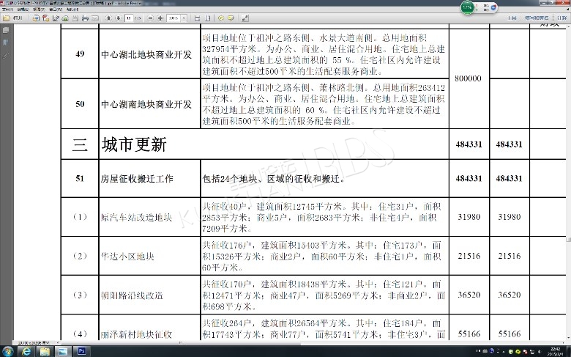Click row name 丽泽新村地块征收
Screen dimensions: 571x357
[136, 334]
